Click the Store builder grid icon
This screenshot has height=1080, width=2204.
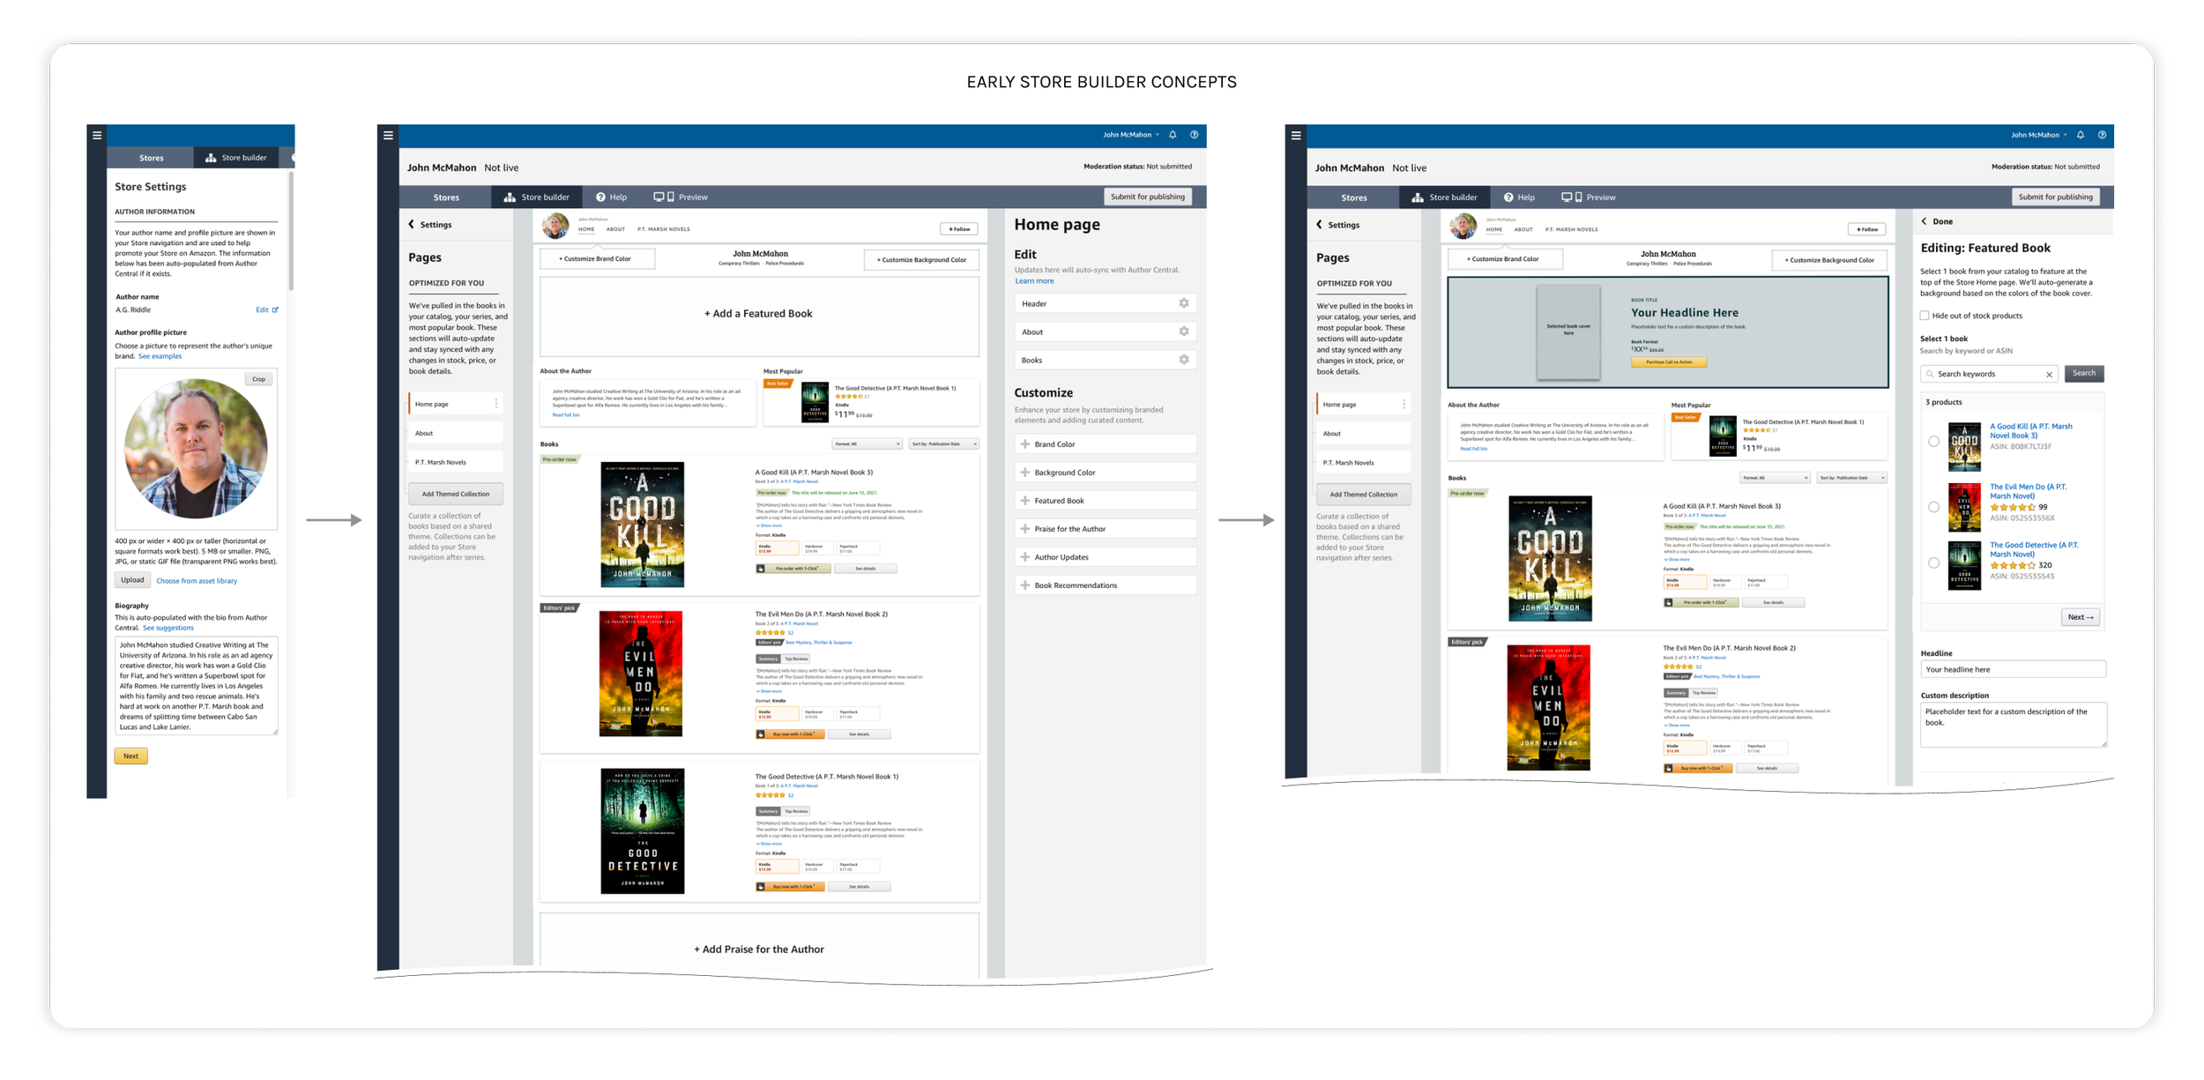coord(508,197)
